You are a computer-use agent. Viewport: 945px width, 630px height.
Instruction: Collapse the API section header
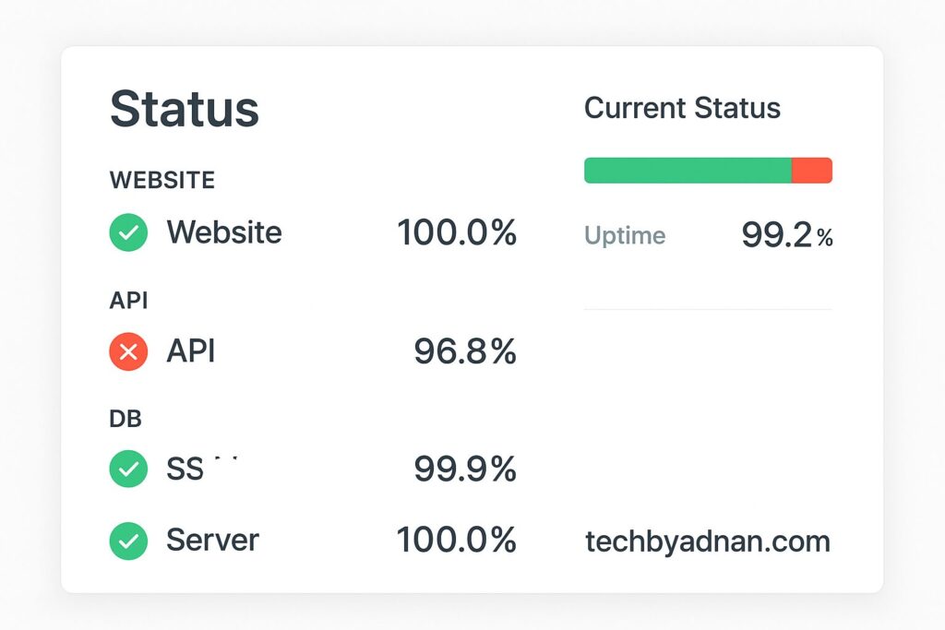[x=128, y=300]
